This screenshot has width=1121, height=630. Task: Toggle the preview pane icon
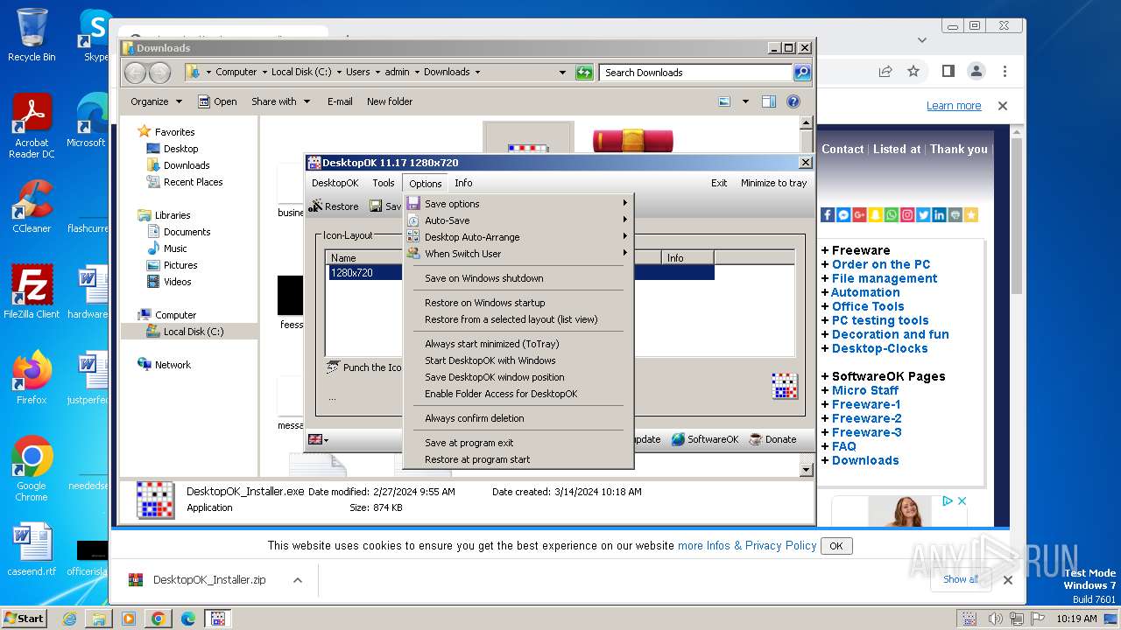[x=769, y=101]
